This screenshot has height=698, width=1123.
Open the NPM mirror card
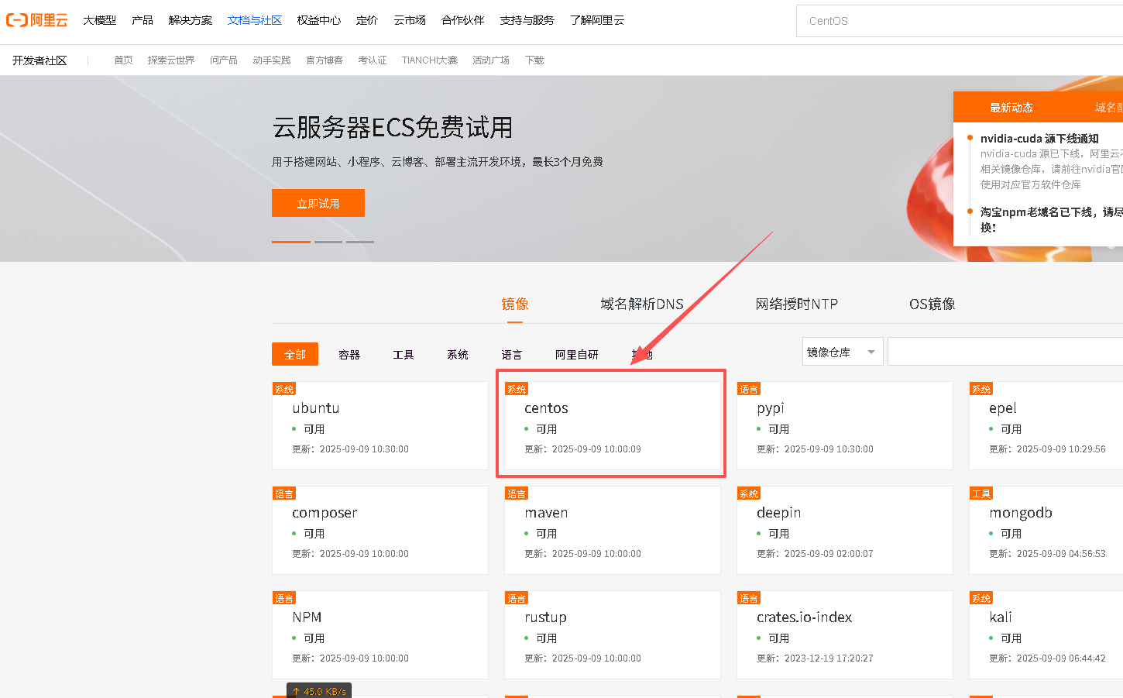[380, 634]
